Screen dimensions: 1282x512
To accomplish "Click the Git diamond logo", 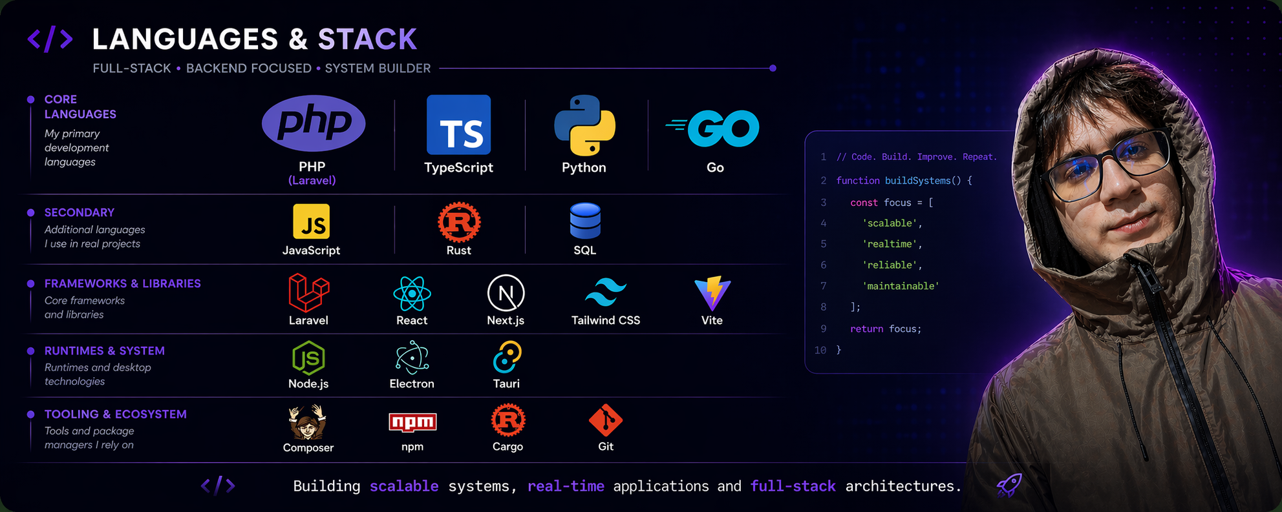I will coord(606,421).
